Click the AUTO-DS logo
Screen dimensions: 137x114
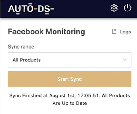[31, 9]
